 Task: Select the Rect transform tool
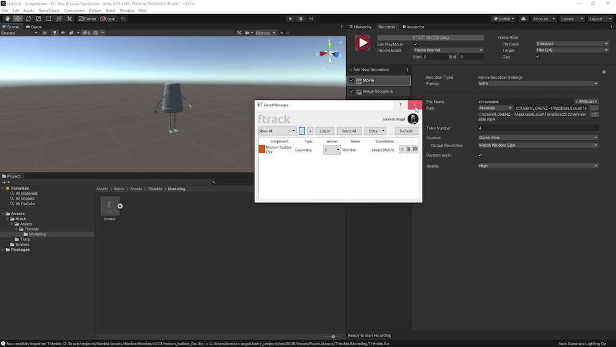point(49,18)
